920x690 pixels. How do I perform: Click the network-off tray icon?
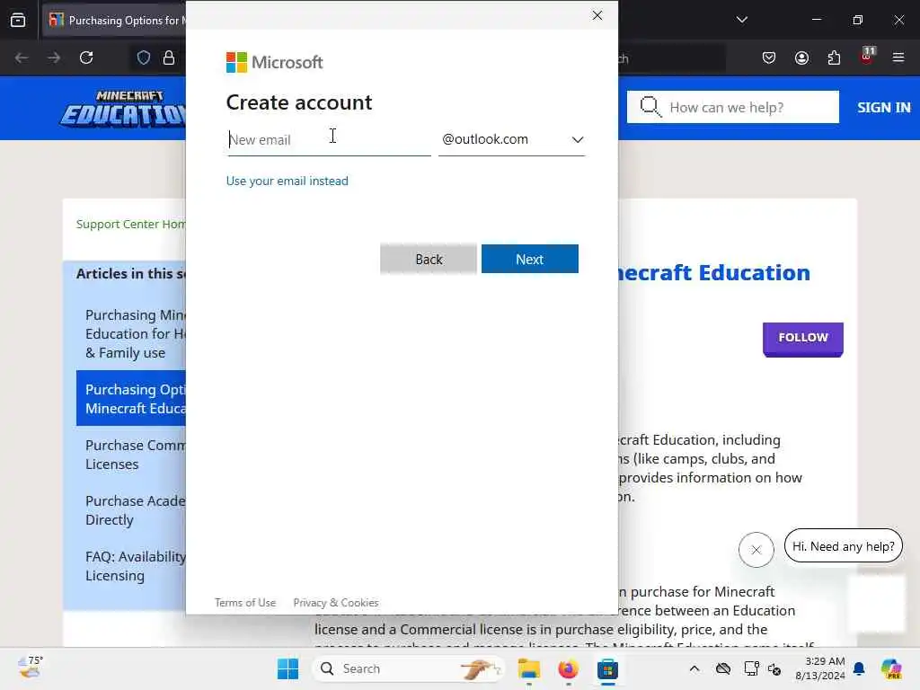(x=723, y=668)
